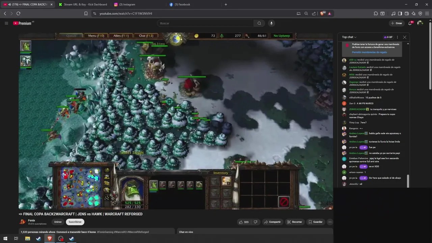Share the page via the address bar share icon

tap(314, 13)
